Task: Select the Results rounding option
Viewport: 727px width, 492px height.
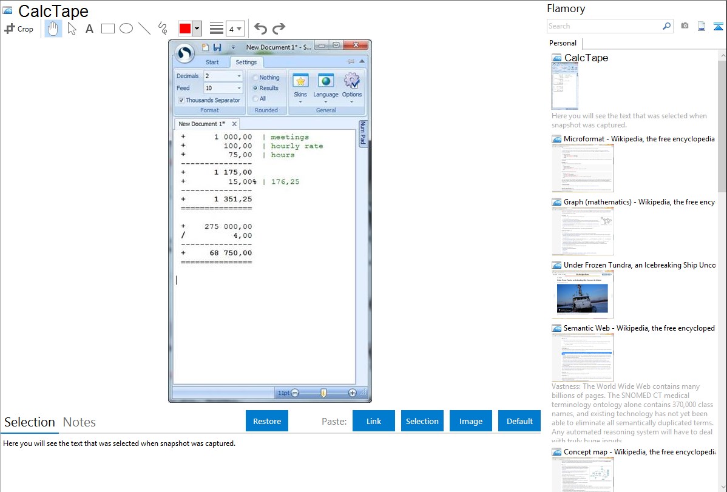Action: (x=266, y=87)
